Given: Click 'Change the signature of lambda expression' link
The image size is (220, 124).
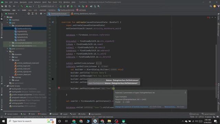Looking at the screenshot, I should click(131, 107).
